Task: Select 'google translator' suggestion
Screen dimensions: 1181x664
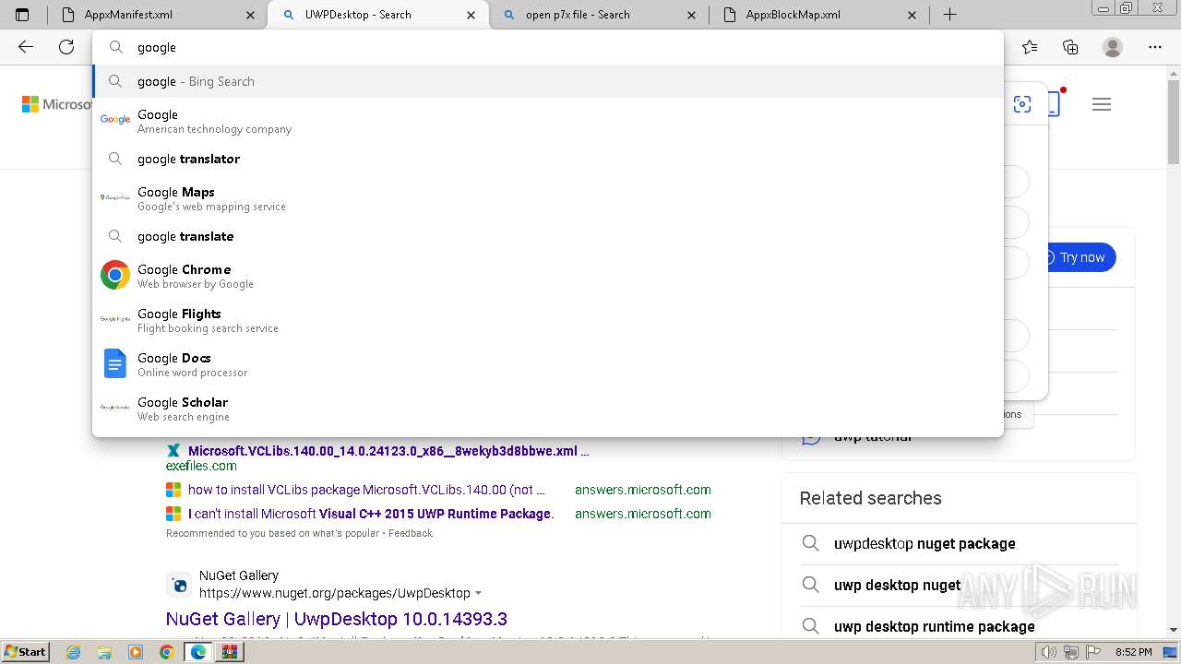Action: [548, 159]
